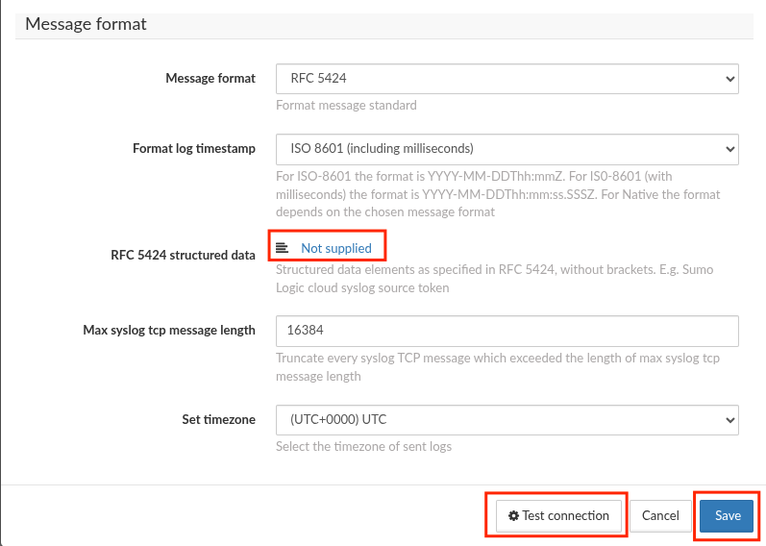Viewport: 766px width, 546px height.
Task: Click the Save button
Action: coord(728,515)
